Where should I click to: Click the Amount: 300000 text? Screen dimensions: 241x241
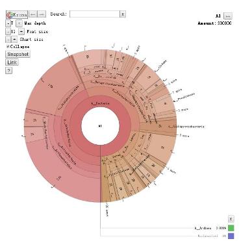click(x=214, y=23)
